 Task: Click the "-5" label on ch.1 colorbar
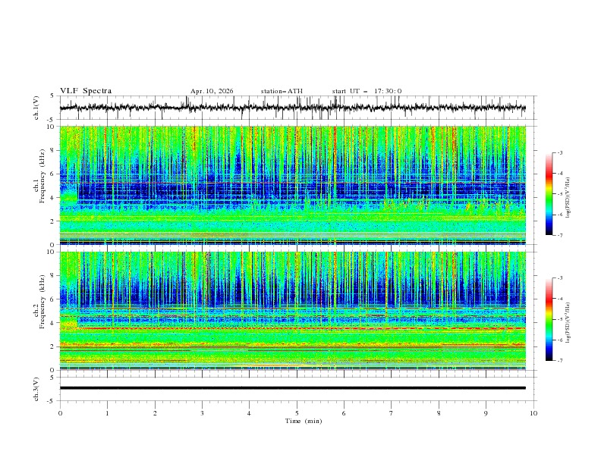[560, 194]
